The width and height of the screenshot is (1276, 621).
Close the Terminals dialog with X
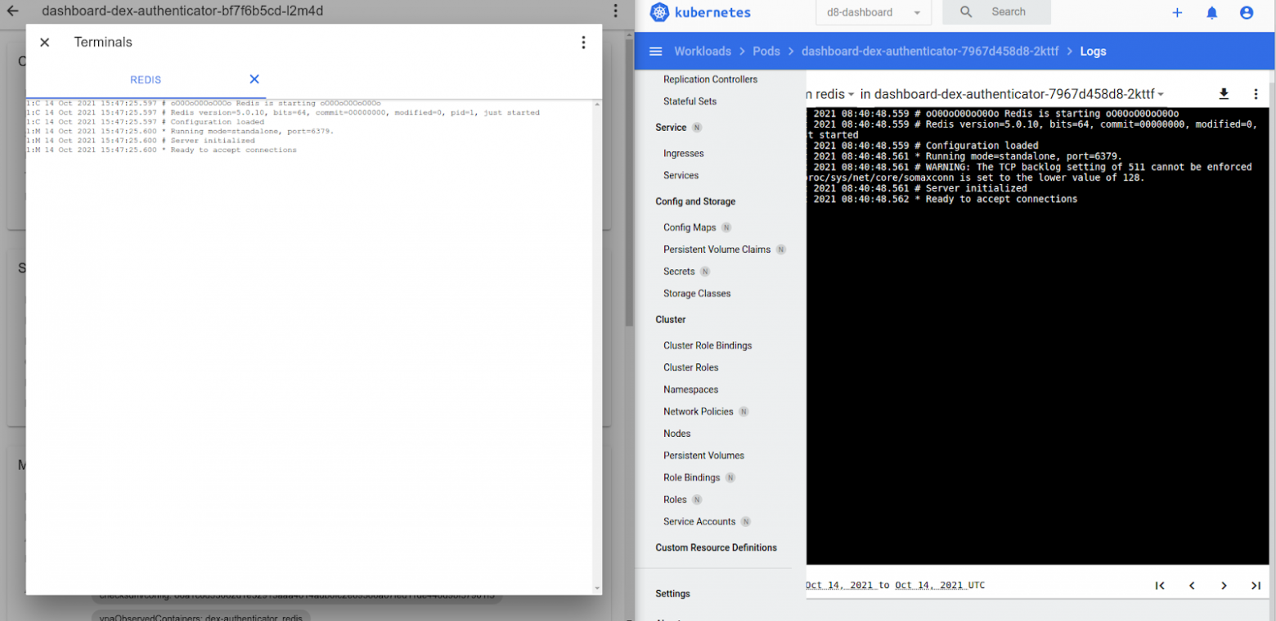[45, 43]
